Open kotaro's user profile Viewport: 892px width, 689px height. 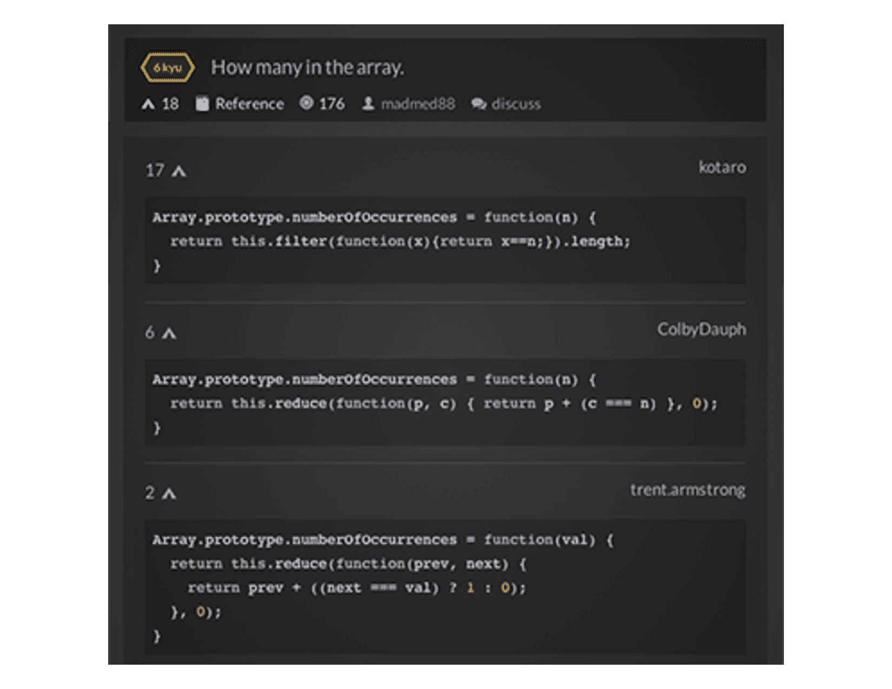tap(723, 168)
